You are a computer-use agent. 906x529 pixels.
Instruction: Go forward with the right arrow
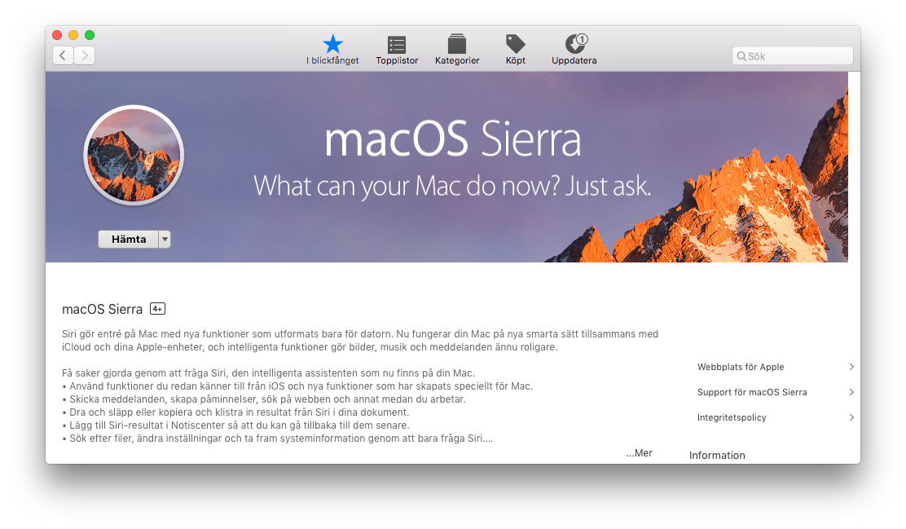click(85, 55)
